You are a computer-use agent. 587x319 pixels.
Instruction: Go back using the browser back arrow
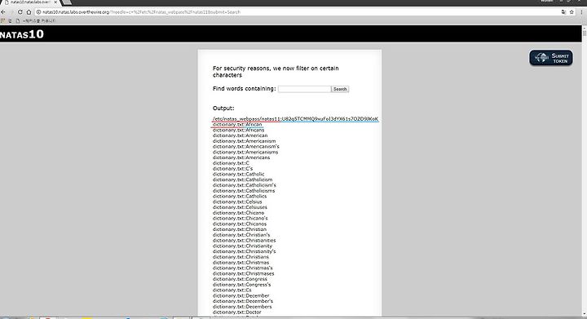(x=3, y=12)
